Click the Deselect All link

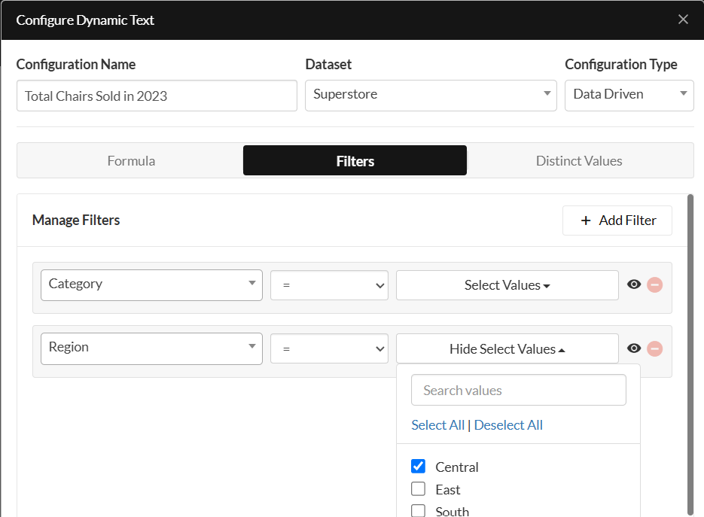tap(508, 425)
